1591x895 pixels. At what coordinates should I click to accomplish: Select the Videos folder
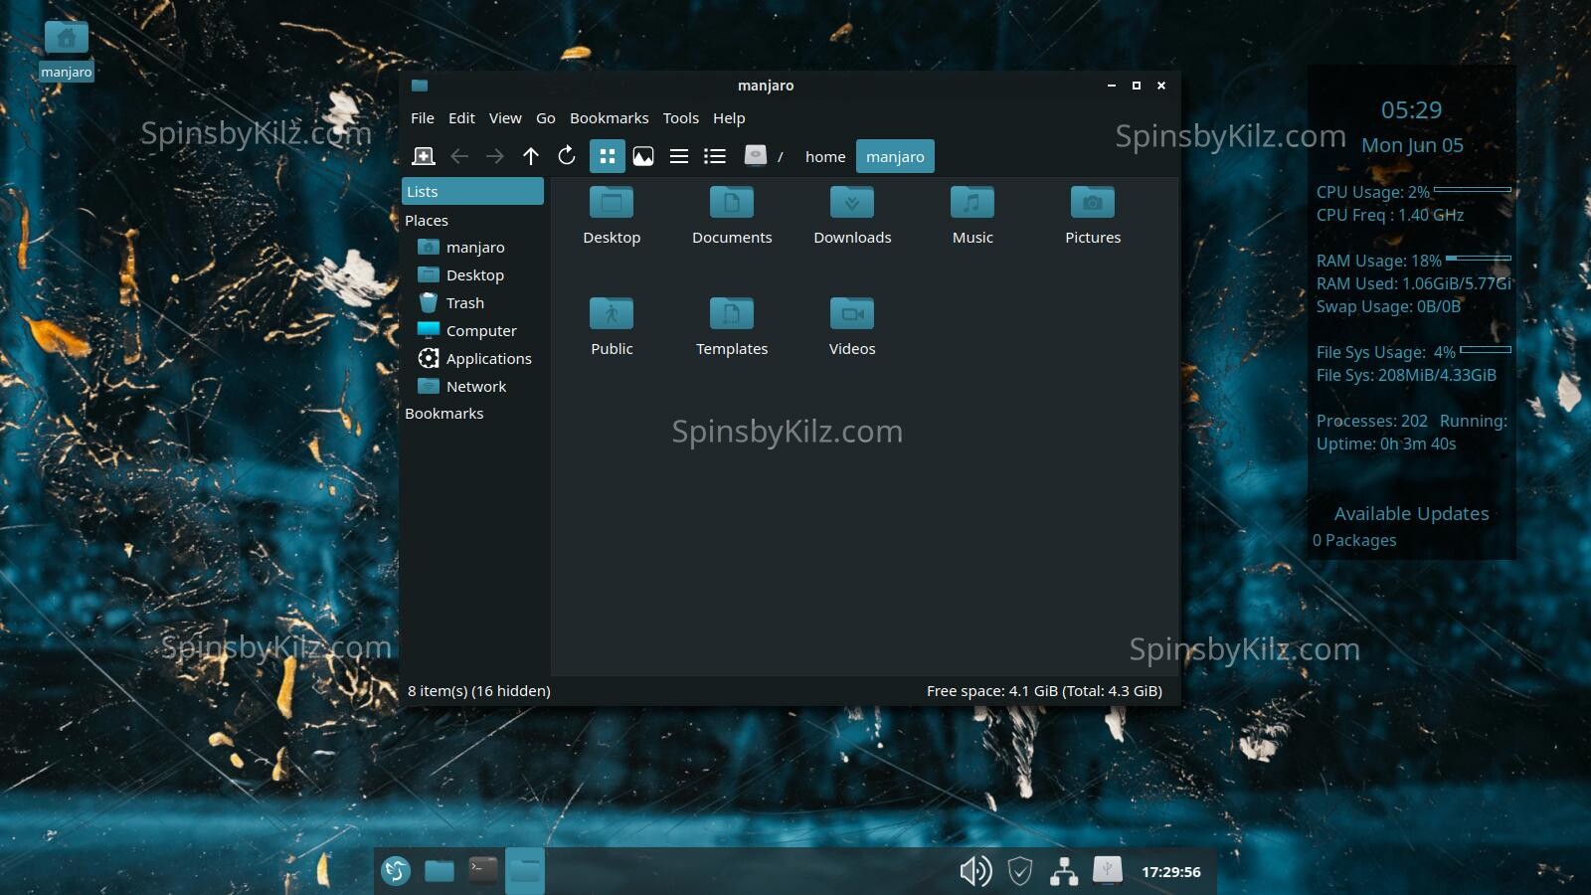click(x=852, y=314)
